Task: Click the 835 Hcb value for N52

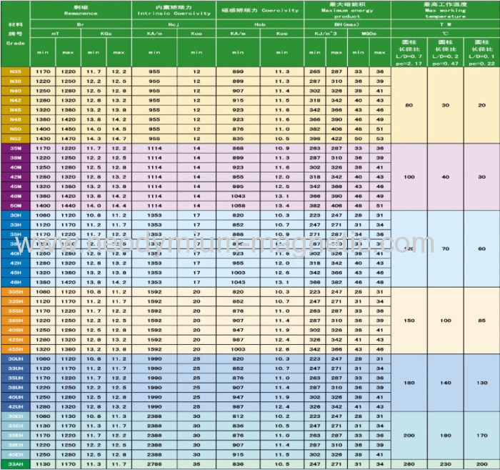Action: [x=238, y=139]
